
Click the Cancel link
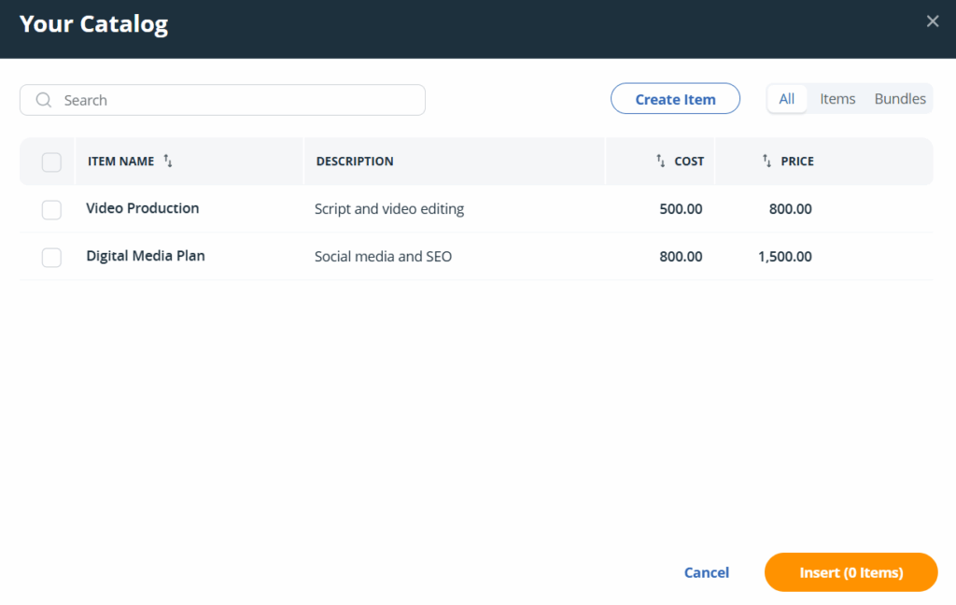click(x=706, y=572)
